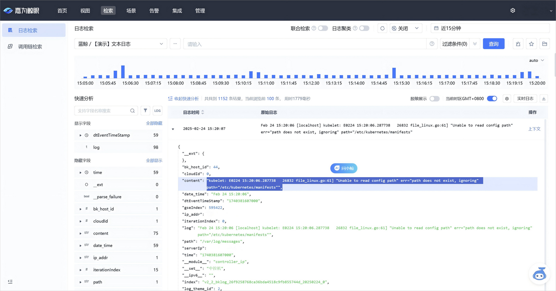Image resolution: width=556 pixels, height=291 pixels.
Task: Click the help icon next to 日志聚类
Action: (355, 28)
